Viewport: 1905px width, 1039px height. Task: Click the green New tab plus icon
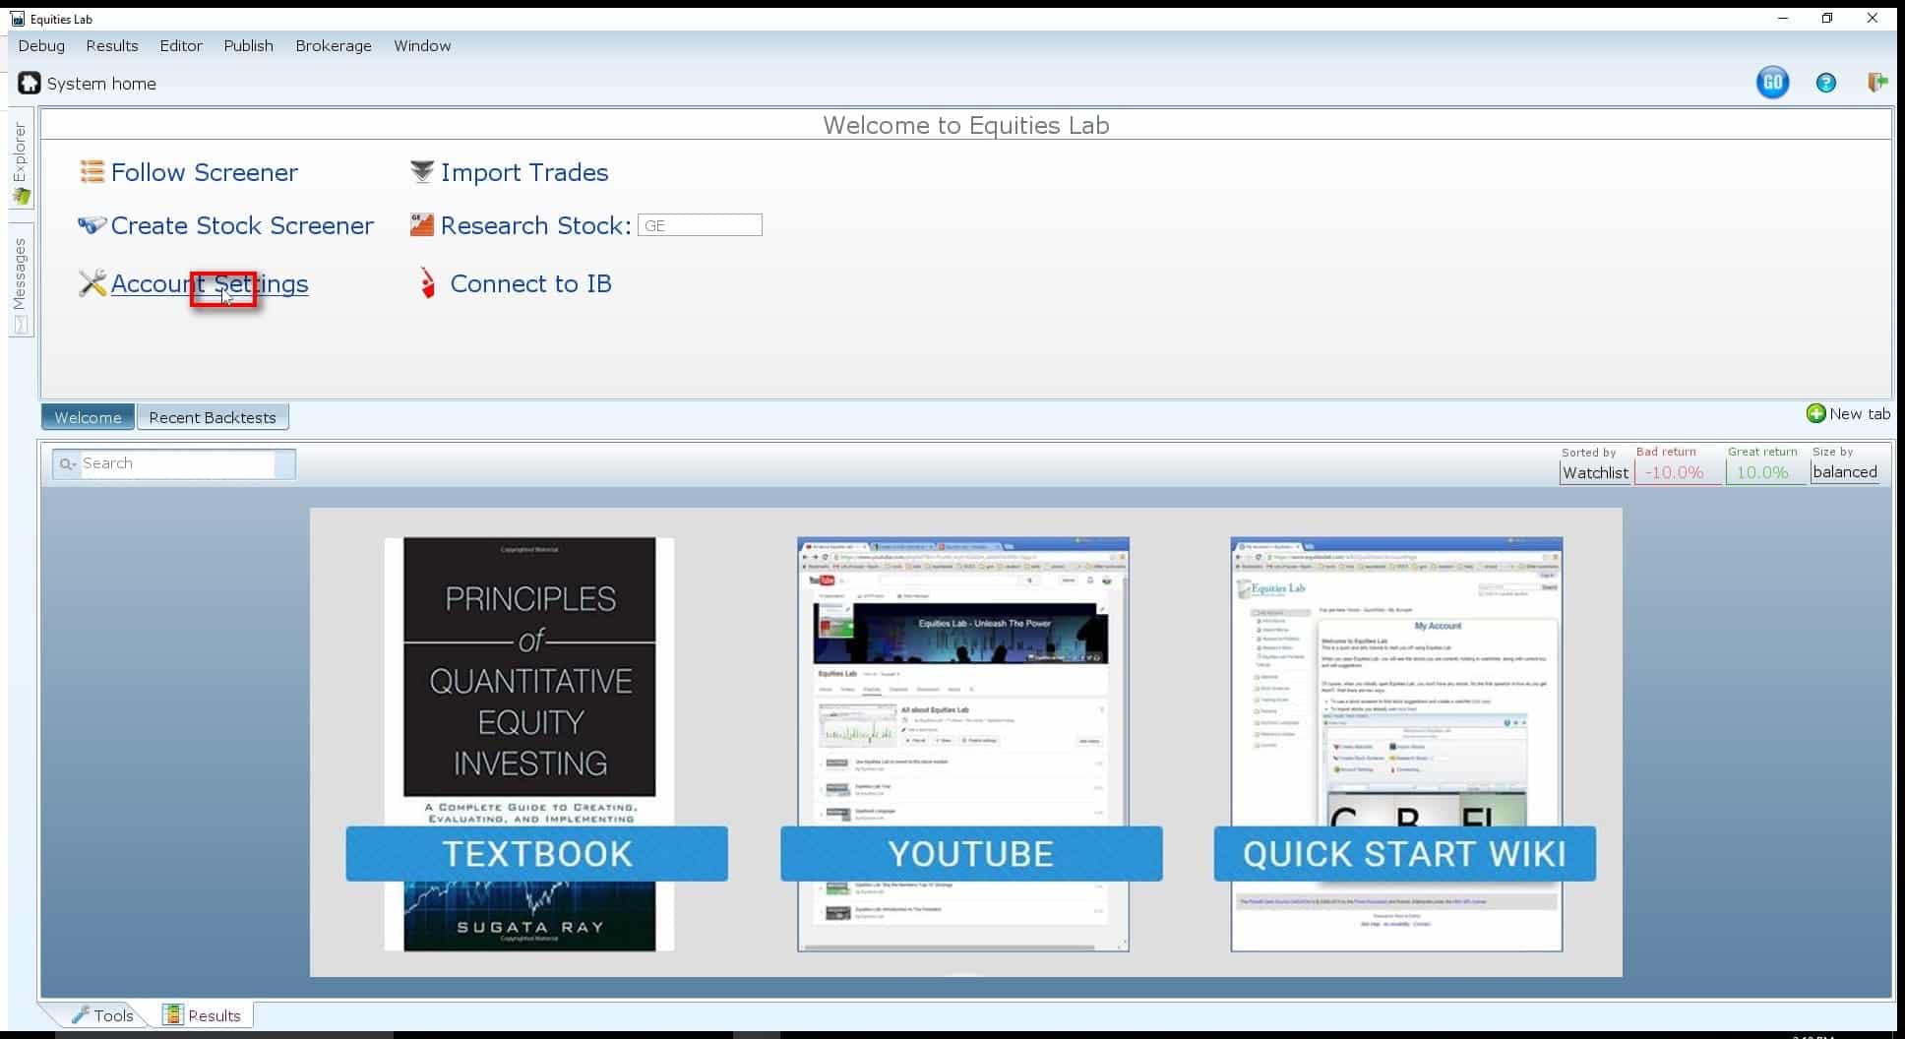1815,413
